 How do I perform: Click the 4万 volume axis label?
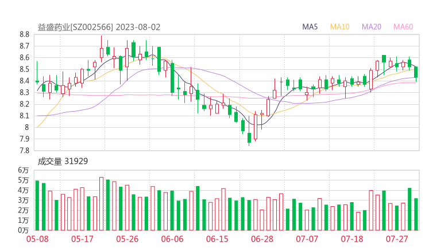pos(24,190)
